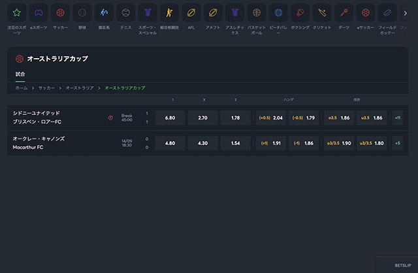Open オークレー・キャノンズ vs Macarthur FC match

39,143
